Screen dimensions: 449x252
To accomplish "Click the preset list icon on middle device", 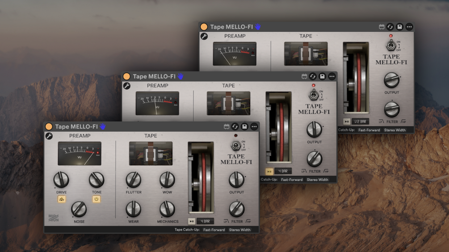I will tap(304, 76).
